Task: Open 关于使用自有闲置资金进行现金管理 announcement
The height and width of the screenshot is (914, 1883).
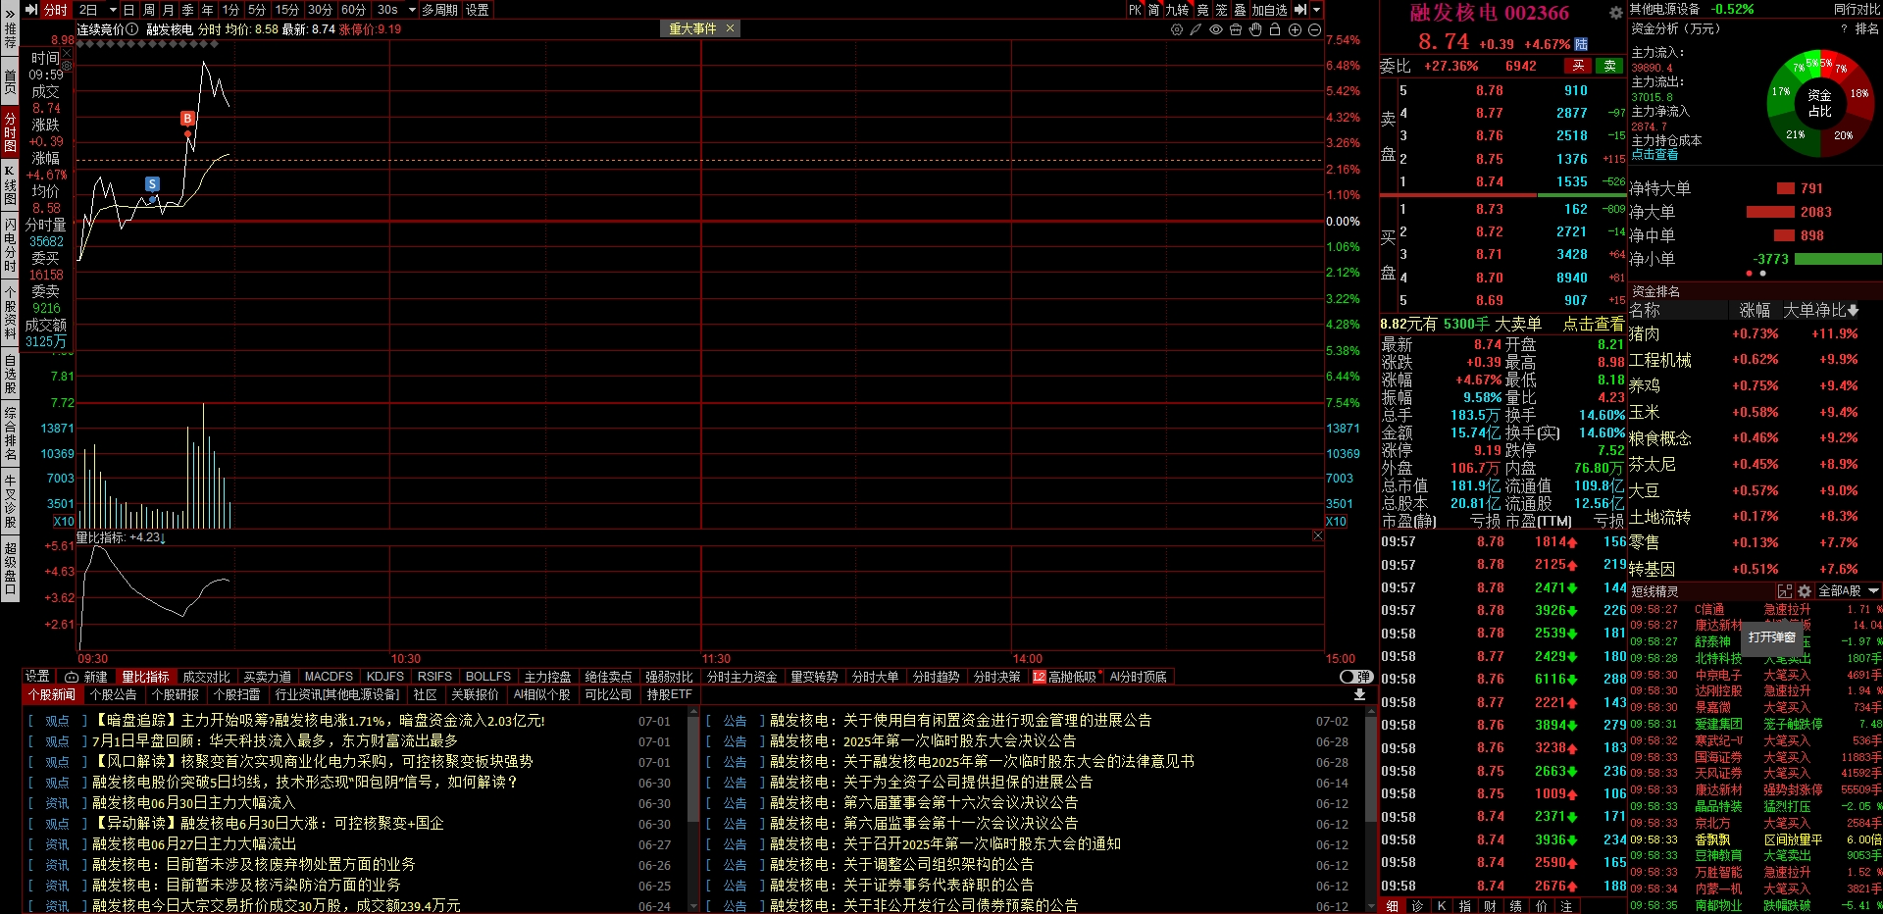Action: [960, 720]
